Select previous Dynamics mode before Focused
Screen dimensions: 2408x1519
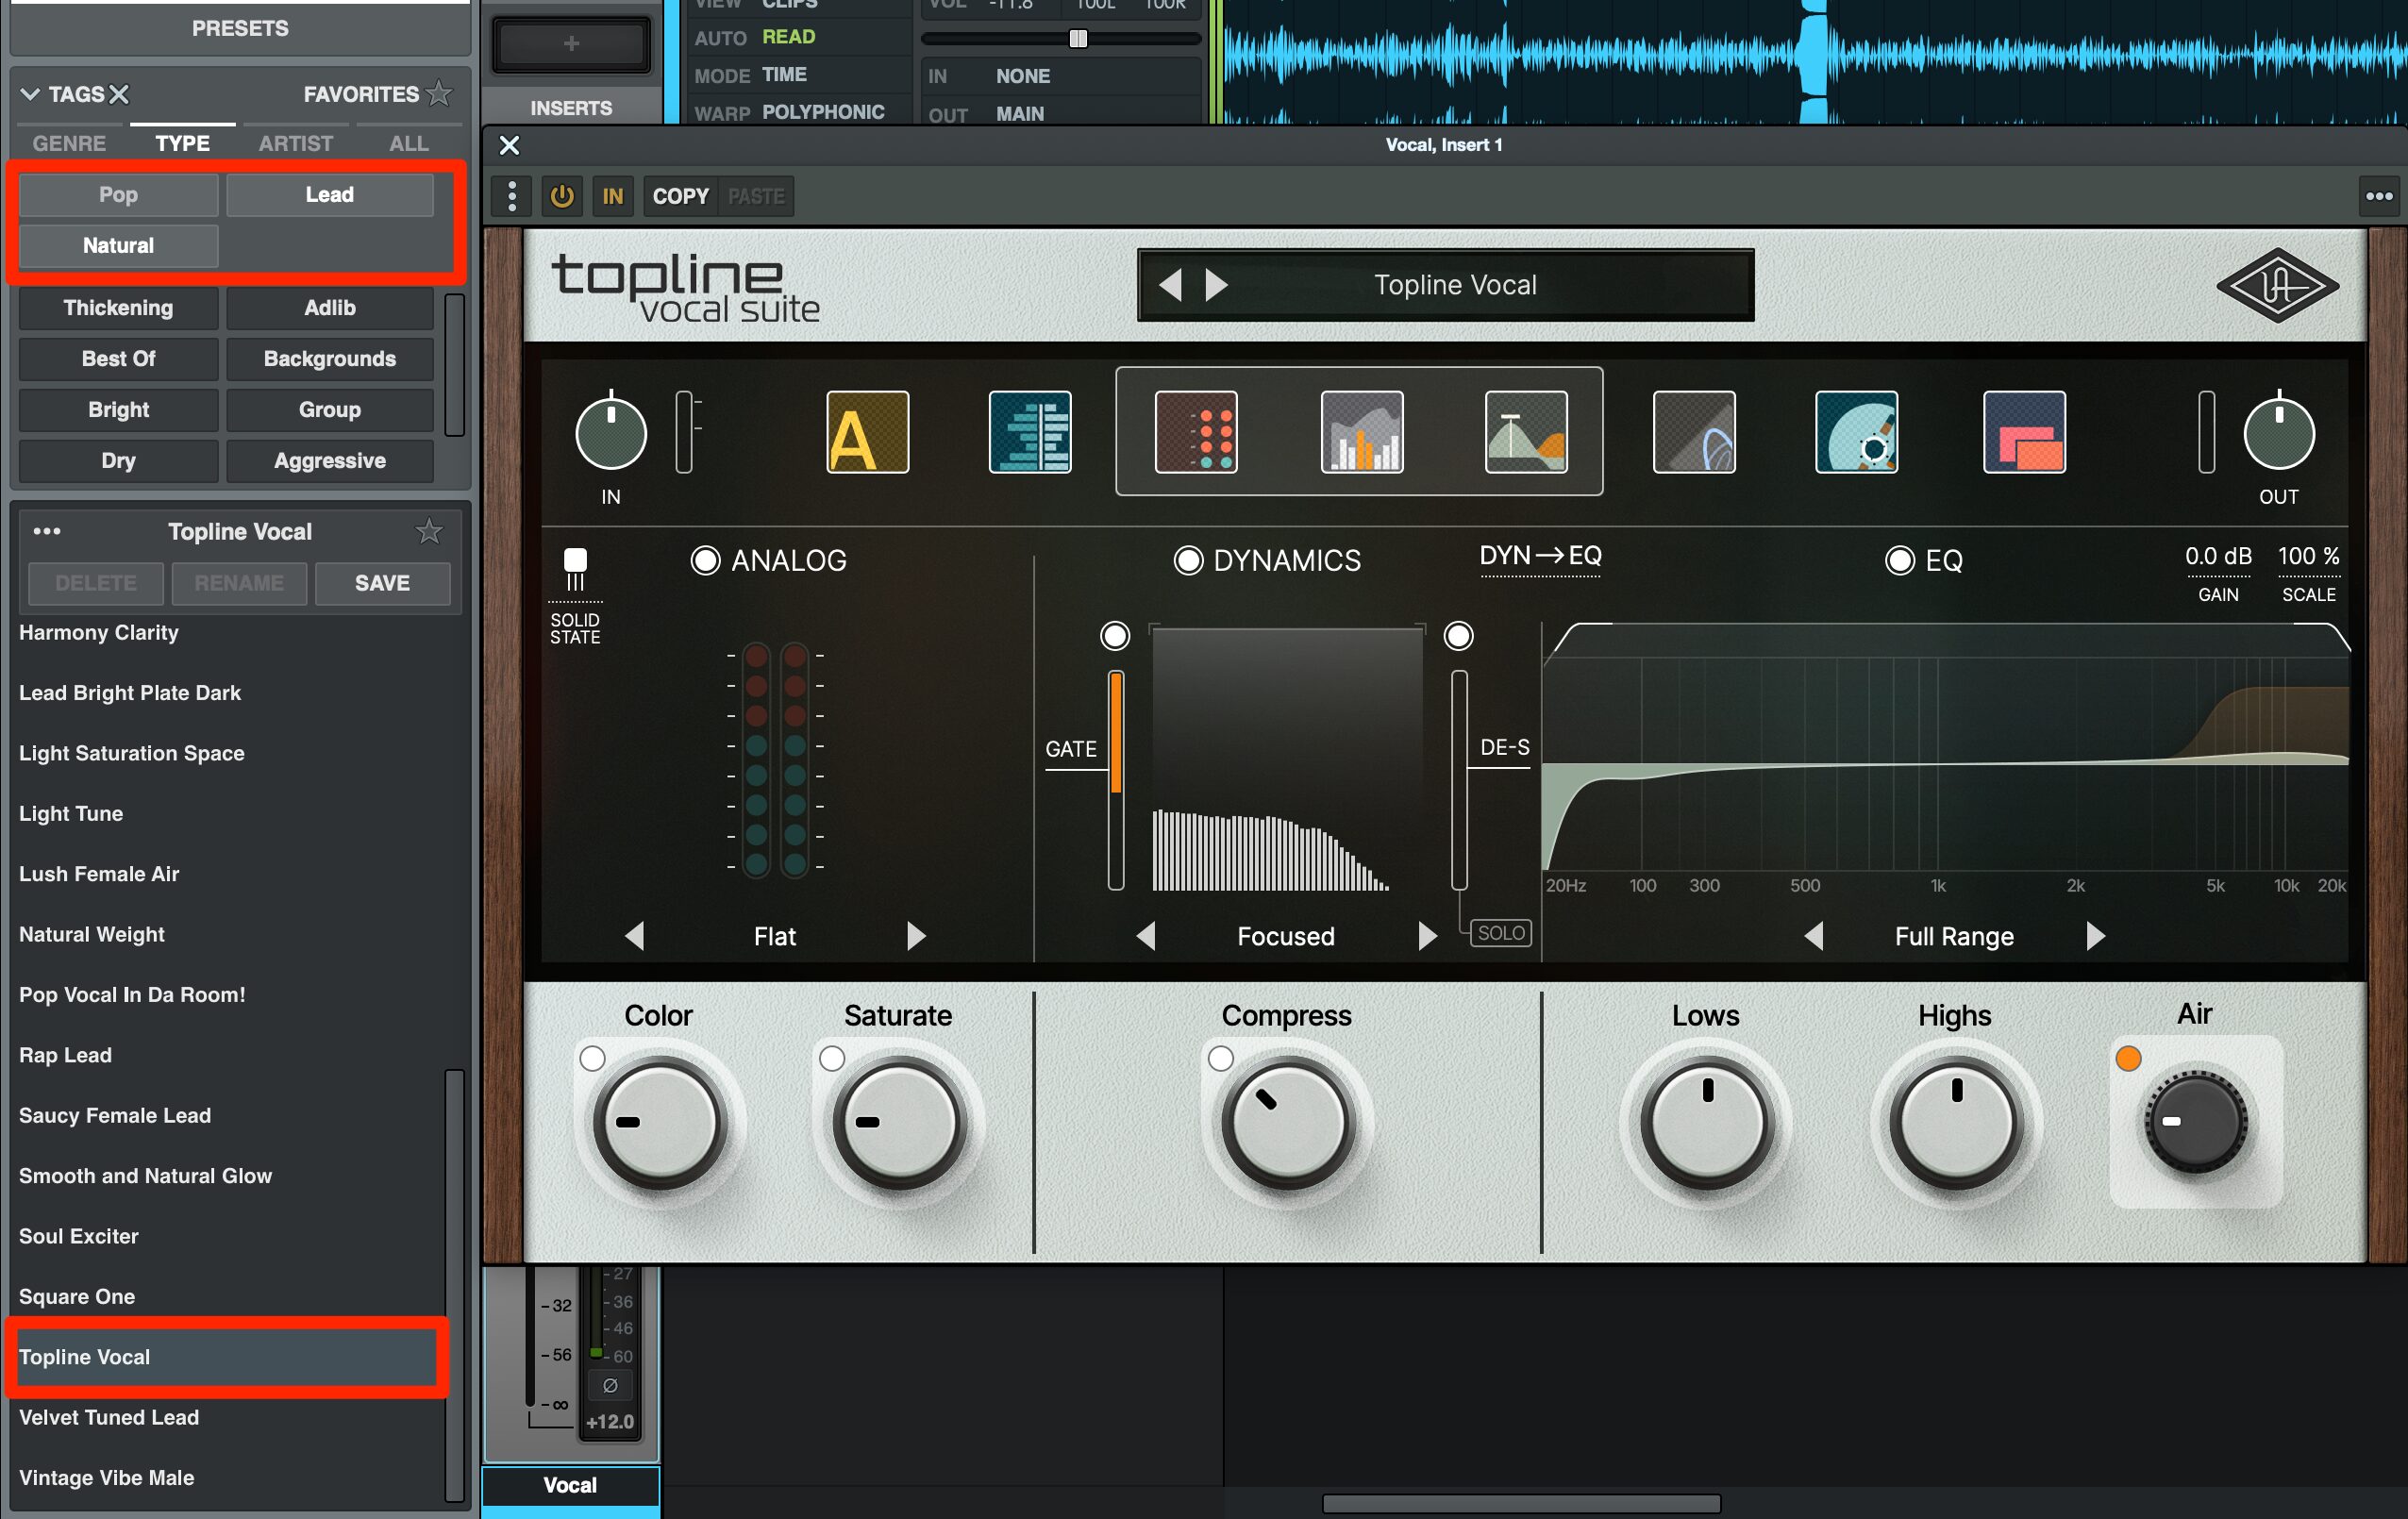pyautogui.click(x=1146, y=936)
